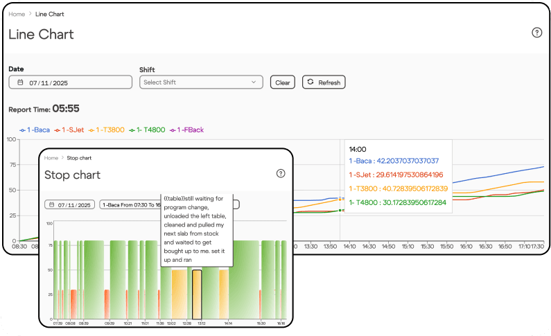The width and height of the screenshot is (551, 336).
Task: Click breadcrumb chevron in Stop chart panel
Action: click(x=62, y=158)
